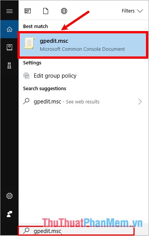Click the Best match heading
Image resolution: width=149 pixels, height=236 pixels.
coord(36,27)
